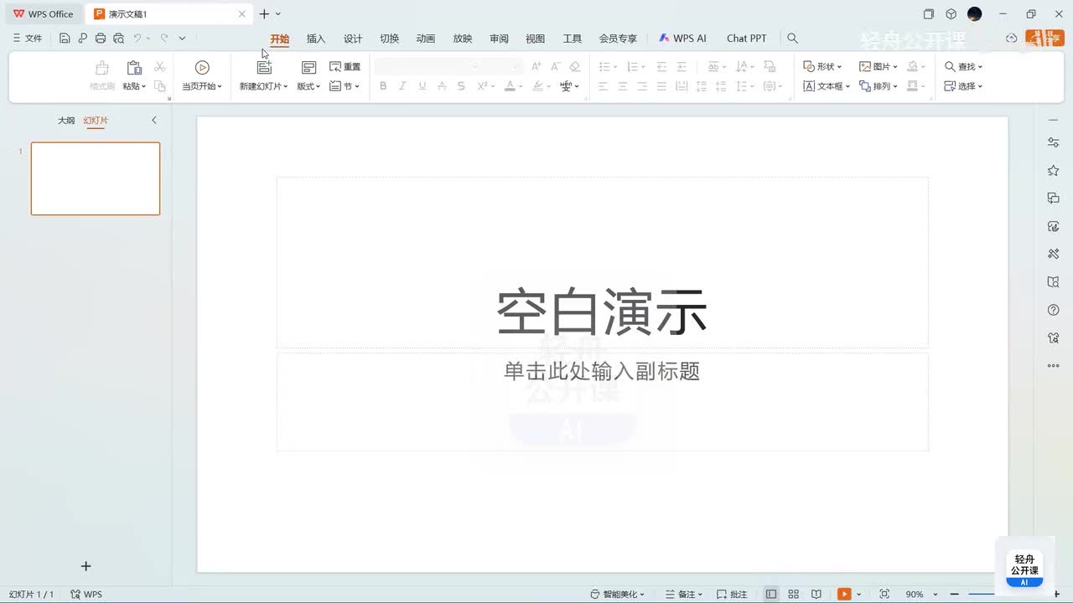Open the Shapes (形状) dropdown

tap(822, 67)
